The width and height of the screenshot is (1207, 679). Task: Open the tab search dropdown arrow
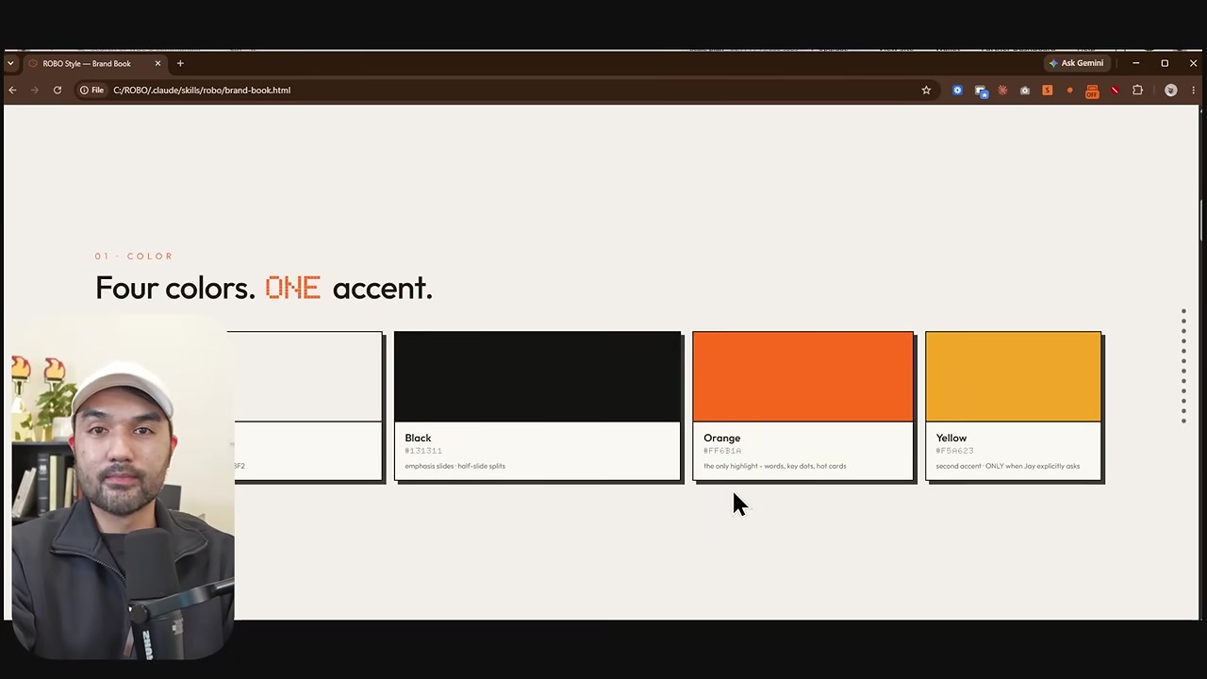(10, 63)
